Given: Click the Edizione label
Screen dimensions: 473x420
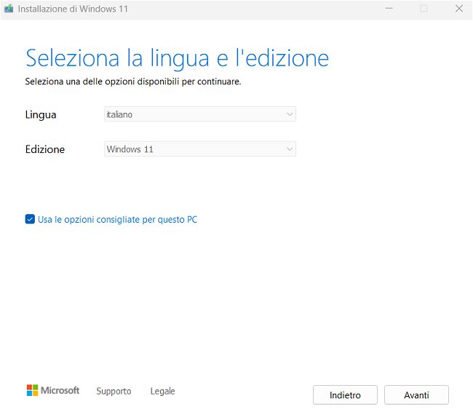Looking at the screenshot, I should click(45, 149).
